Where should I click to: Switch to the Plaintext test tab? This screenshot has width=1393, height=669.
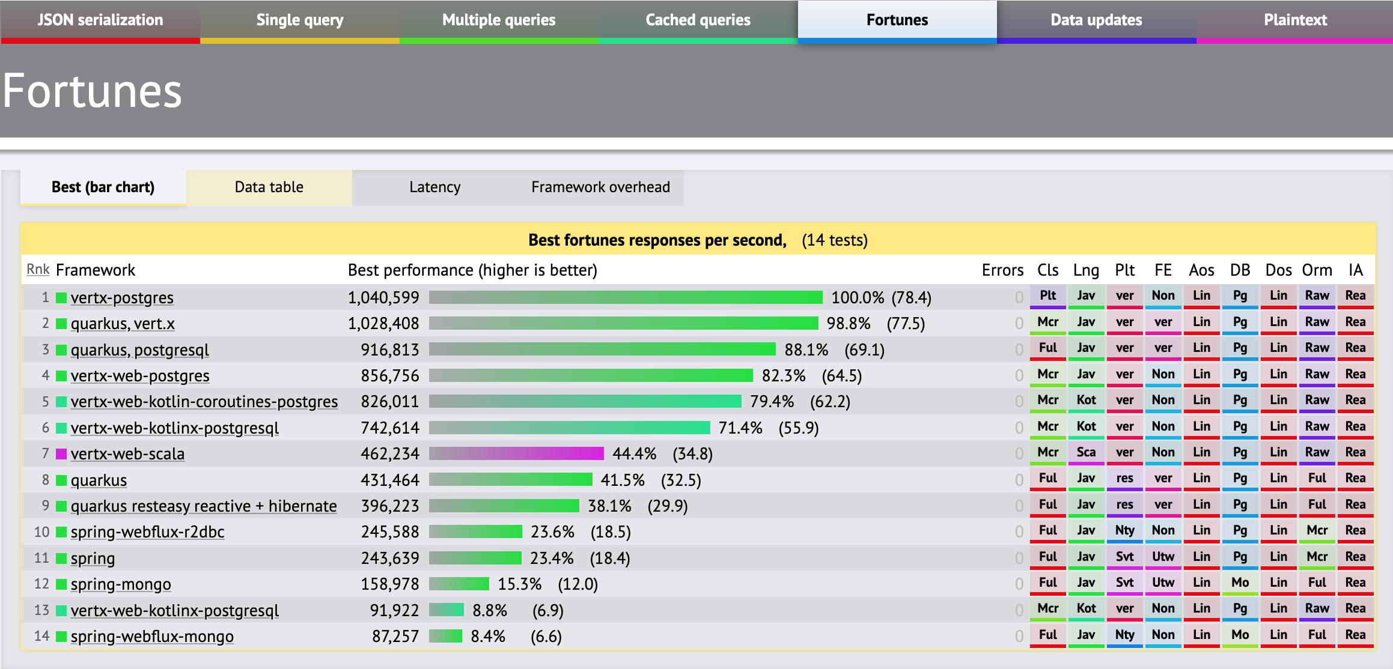1295,20
